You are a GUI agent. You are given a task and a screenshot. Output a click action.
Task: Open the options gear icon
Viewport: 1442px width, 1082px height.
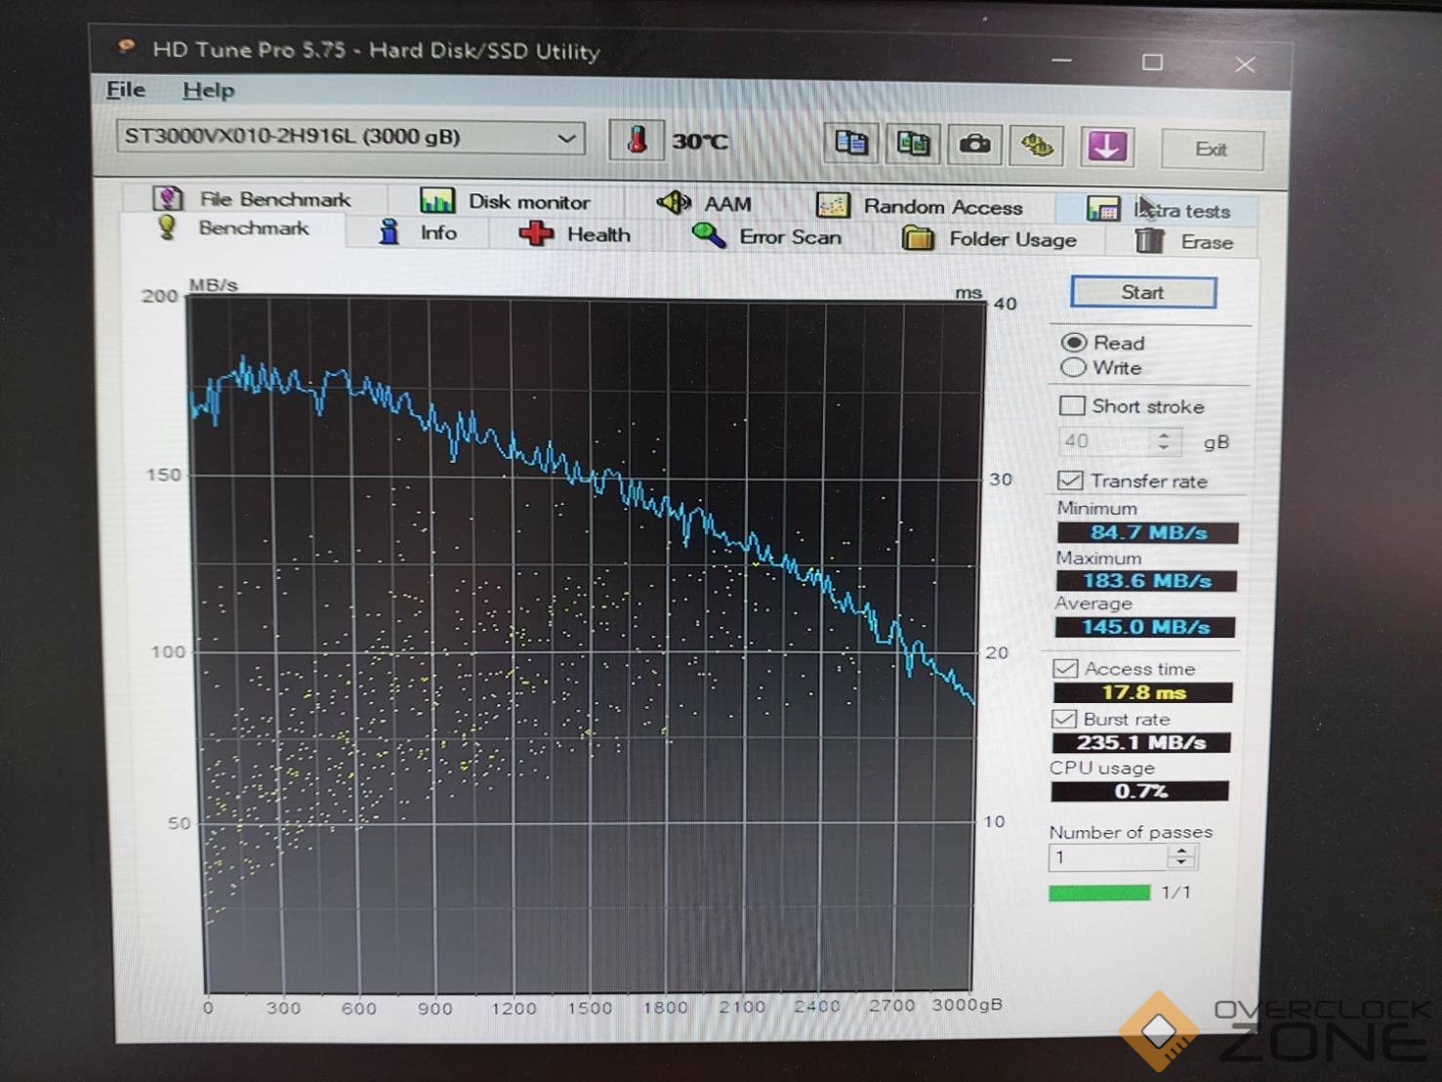coord(1037,146)
